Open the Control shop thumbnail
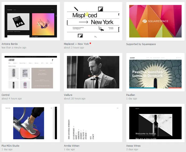Viewport: 186px width, 152px height. coord(31,72)
